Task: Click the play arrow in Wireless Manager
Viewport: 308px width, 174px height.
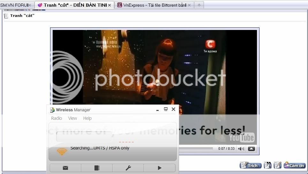Action: pyautogui.click(x=160, y=168)
